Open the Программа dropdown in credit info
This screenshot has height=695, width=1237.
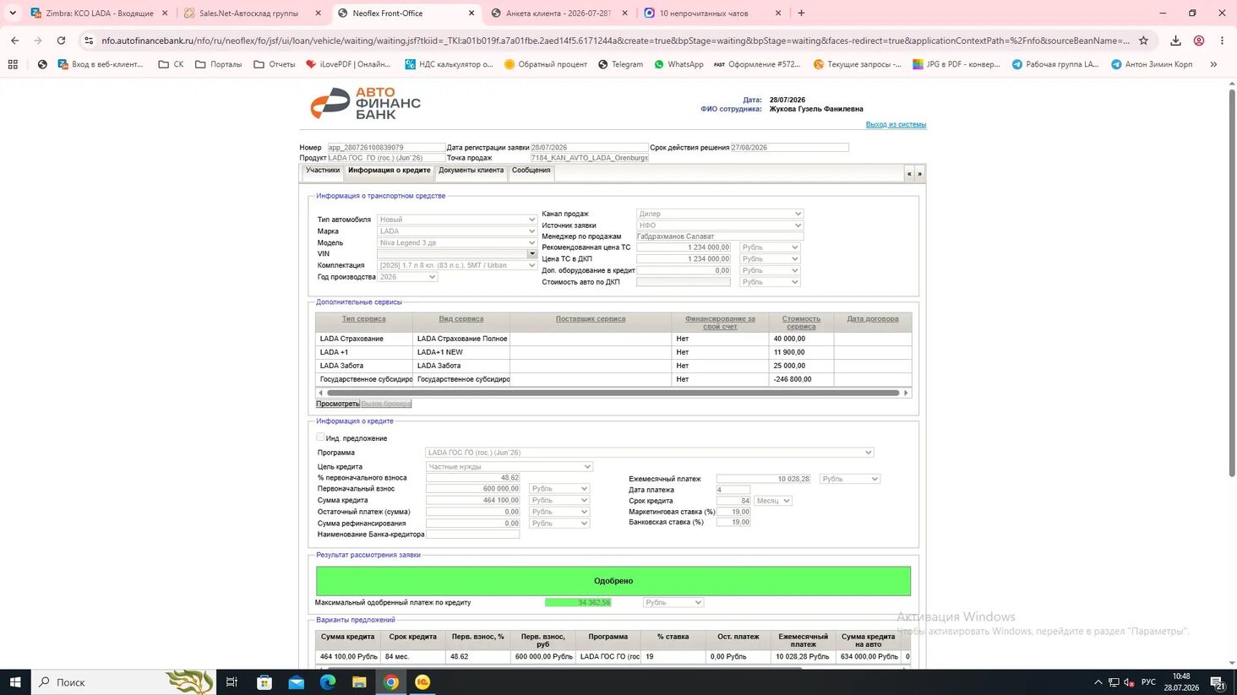[x=649, y=453]
